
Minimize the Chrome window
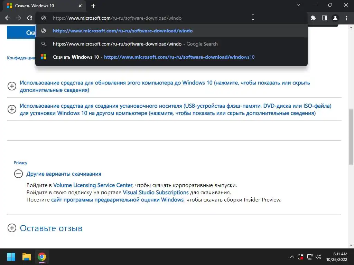coord(314,5)
